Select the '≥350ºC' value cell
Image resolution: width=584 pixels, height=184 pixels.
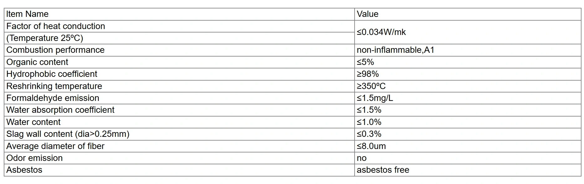coord(371,86)
